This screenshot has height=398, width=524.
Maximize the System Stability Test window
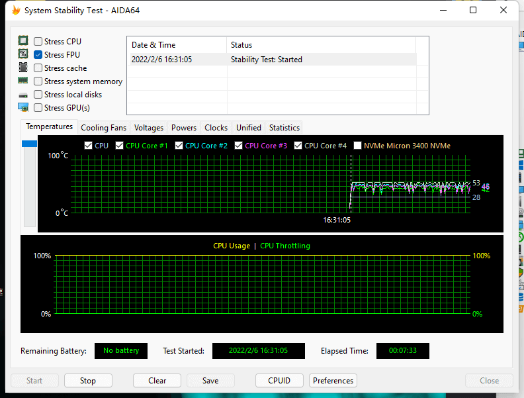(473, 10)
